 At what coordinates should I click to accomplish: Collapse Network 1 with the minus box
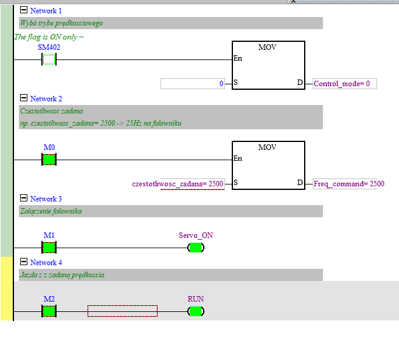24,10
